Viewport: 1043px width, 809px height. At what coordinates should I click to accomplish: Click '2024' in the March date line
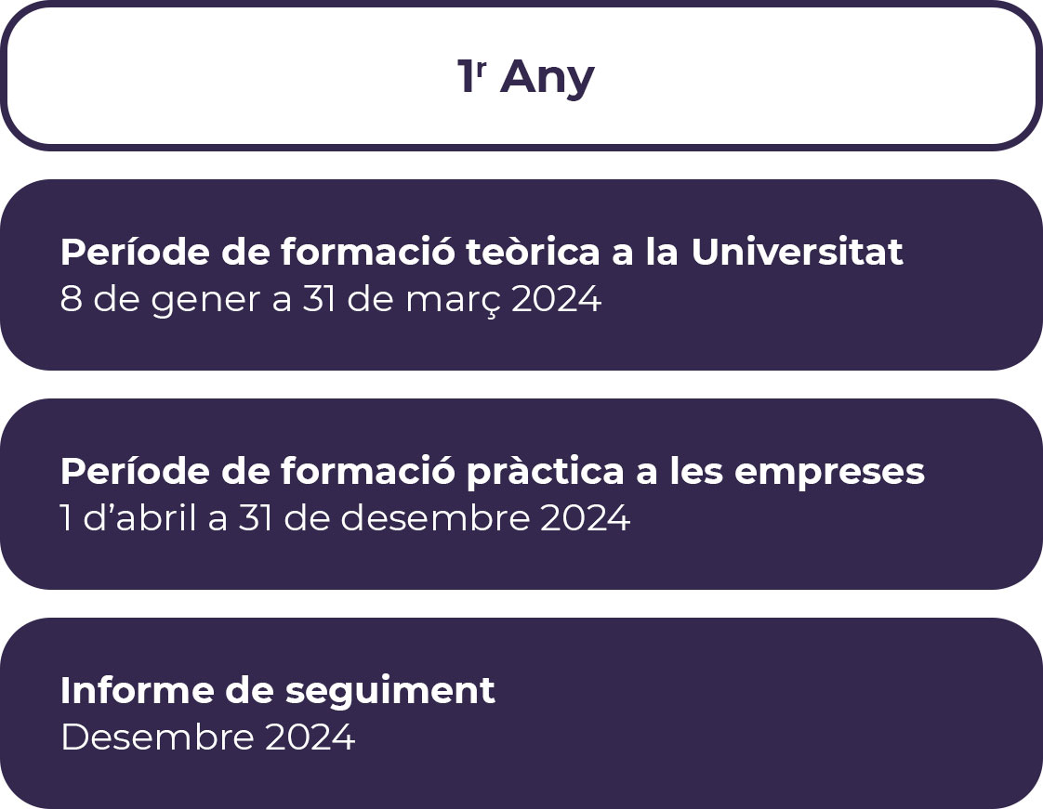557,298
